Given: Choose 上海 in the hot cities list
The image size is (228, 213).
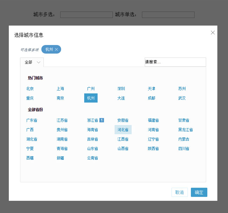Looking at the screenshot, I should [x=60, y=89].
